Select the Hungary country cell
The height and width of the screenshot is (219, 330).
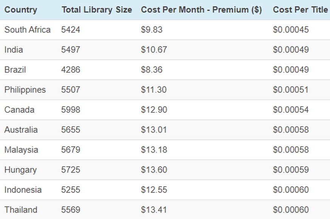pyautogui.click(x=21, y=170)
